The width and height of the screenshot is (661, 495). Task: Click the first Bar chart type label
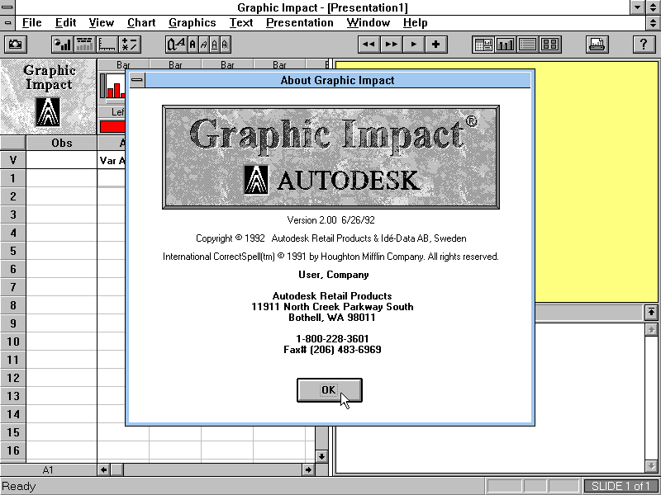point(123,64)
